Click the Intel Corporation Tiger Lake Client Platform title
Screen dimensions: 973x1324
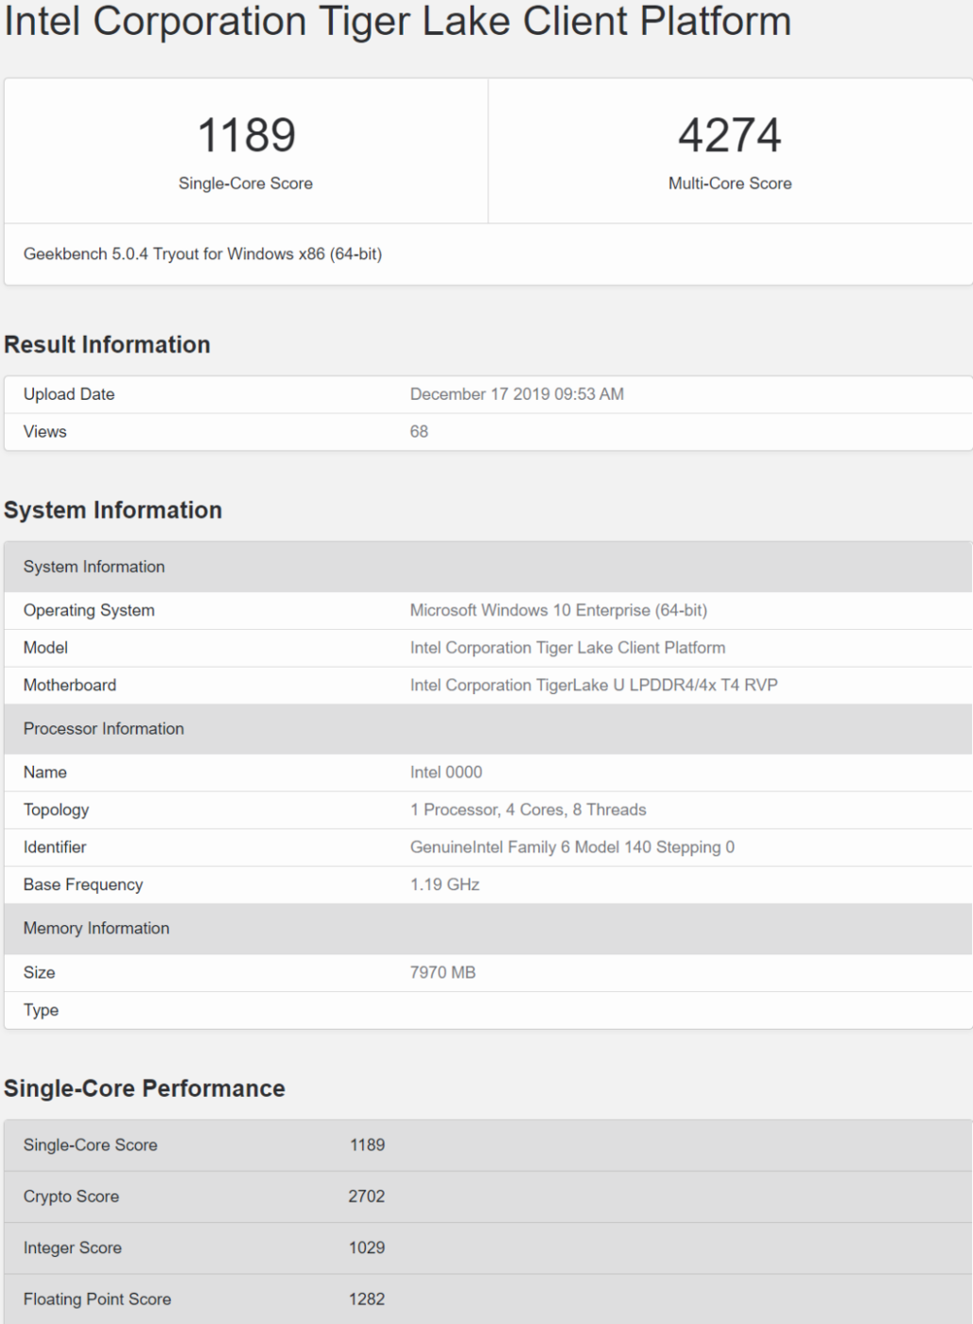click(397, 23)
